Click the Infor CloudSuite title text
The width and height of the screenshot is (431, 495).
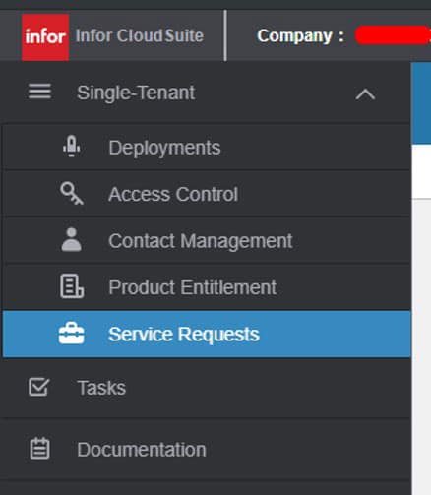point(140,35)
